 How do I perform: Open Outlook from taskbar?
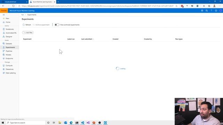pos(66,123)
